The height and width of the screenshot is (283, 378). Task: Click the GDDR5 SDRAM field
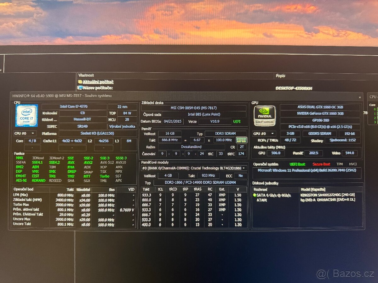tap(319, 134)
